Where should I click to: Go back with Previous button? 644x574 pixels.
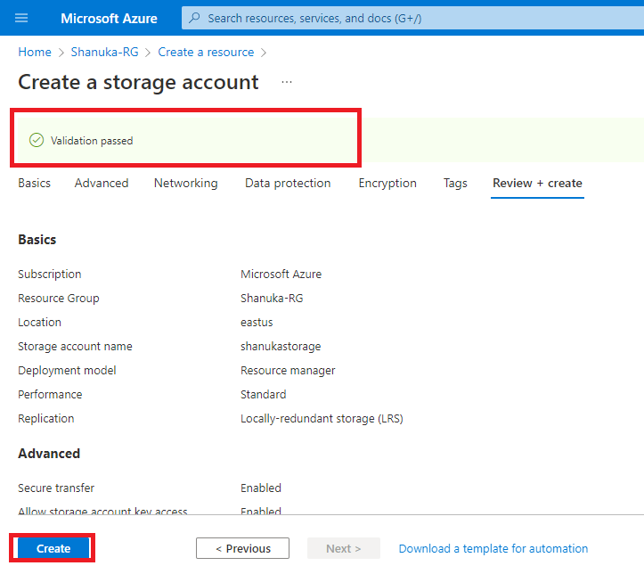(242, 548)
